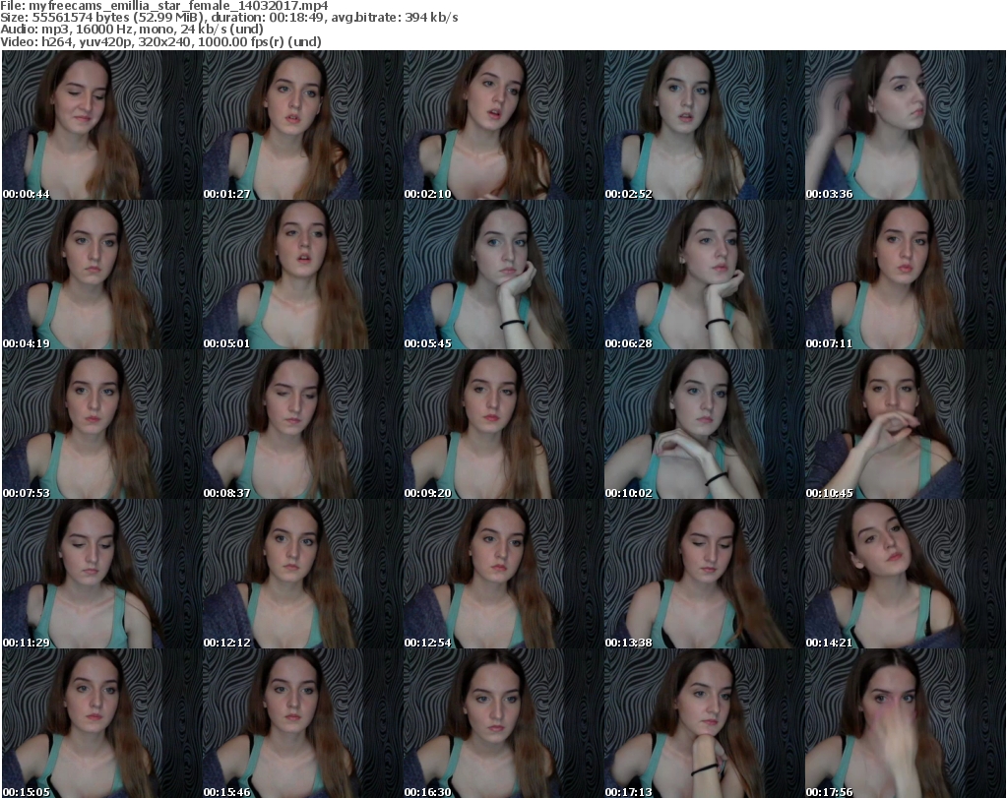The height and width of the screenshot is (798, 1008).
Task: Select the thumbnail frame at 00:15:05
Action: [101, 724]
